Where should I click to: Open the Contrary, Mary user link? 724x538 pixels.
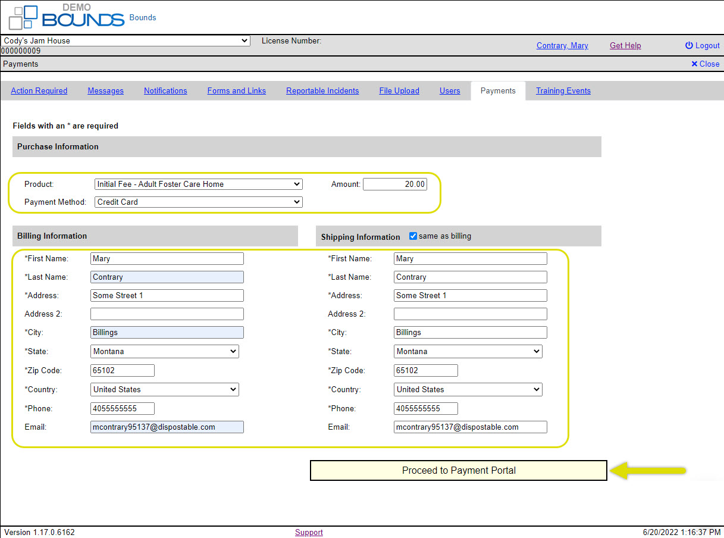tap(562, 45)
